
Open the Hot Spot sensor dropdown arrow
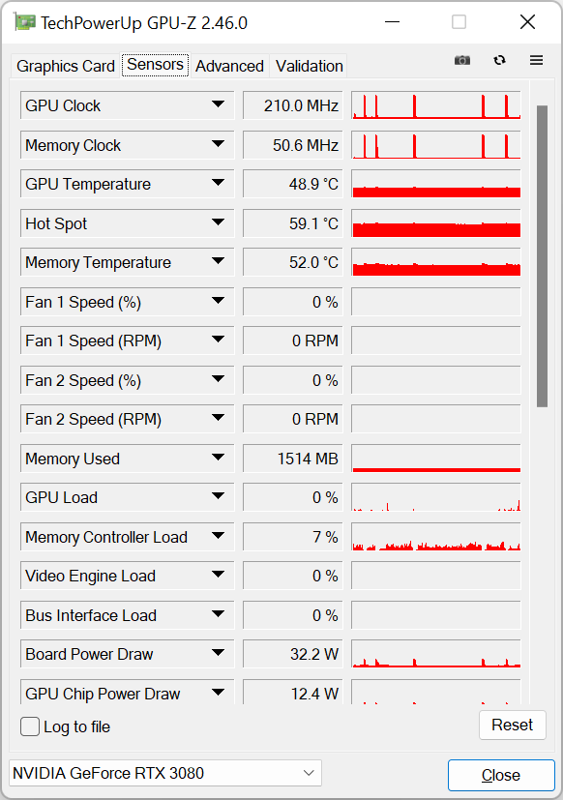coord(218,222)
